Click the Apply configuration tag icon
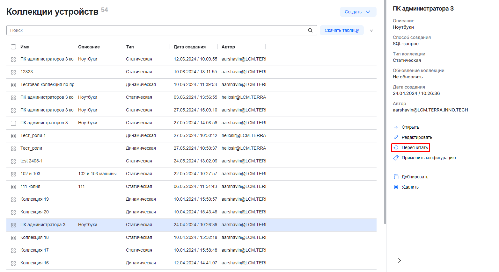This screenshot has width=499, height=272. [396, 158]
